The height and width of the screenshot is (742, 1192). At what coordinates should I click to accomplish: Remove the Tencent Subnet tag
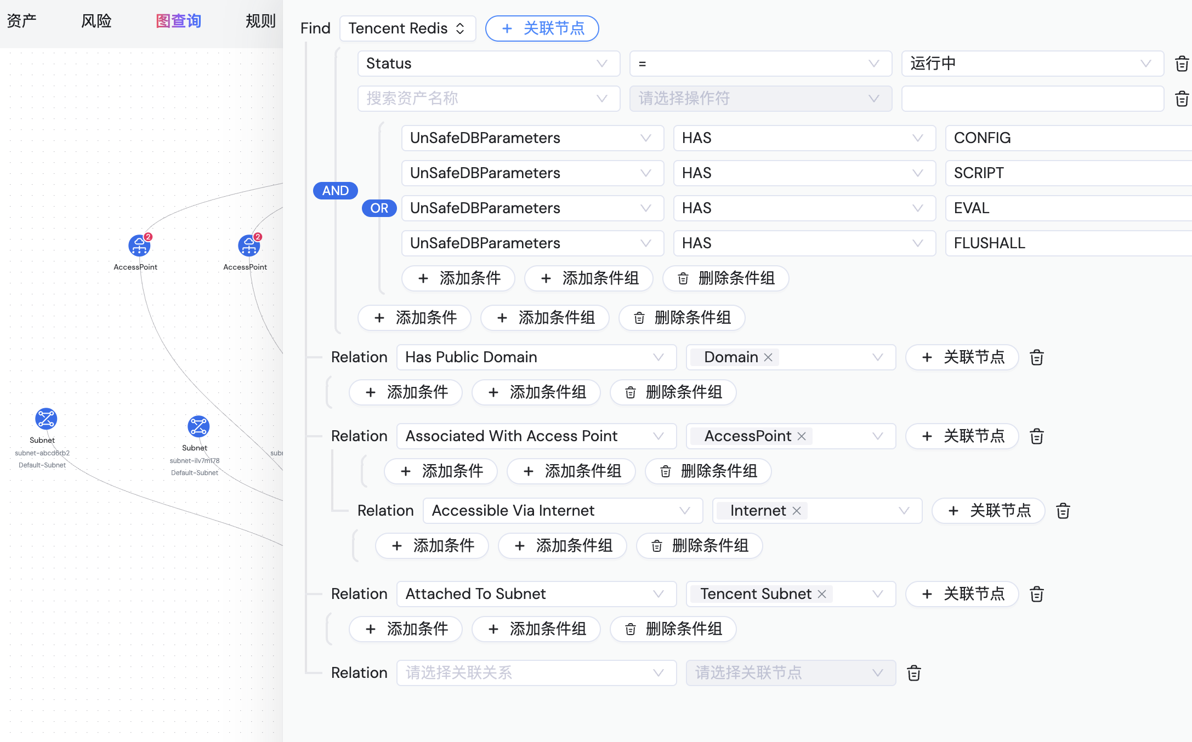[x=821, y=594]
